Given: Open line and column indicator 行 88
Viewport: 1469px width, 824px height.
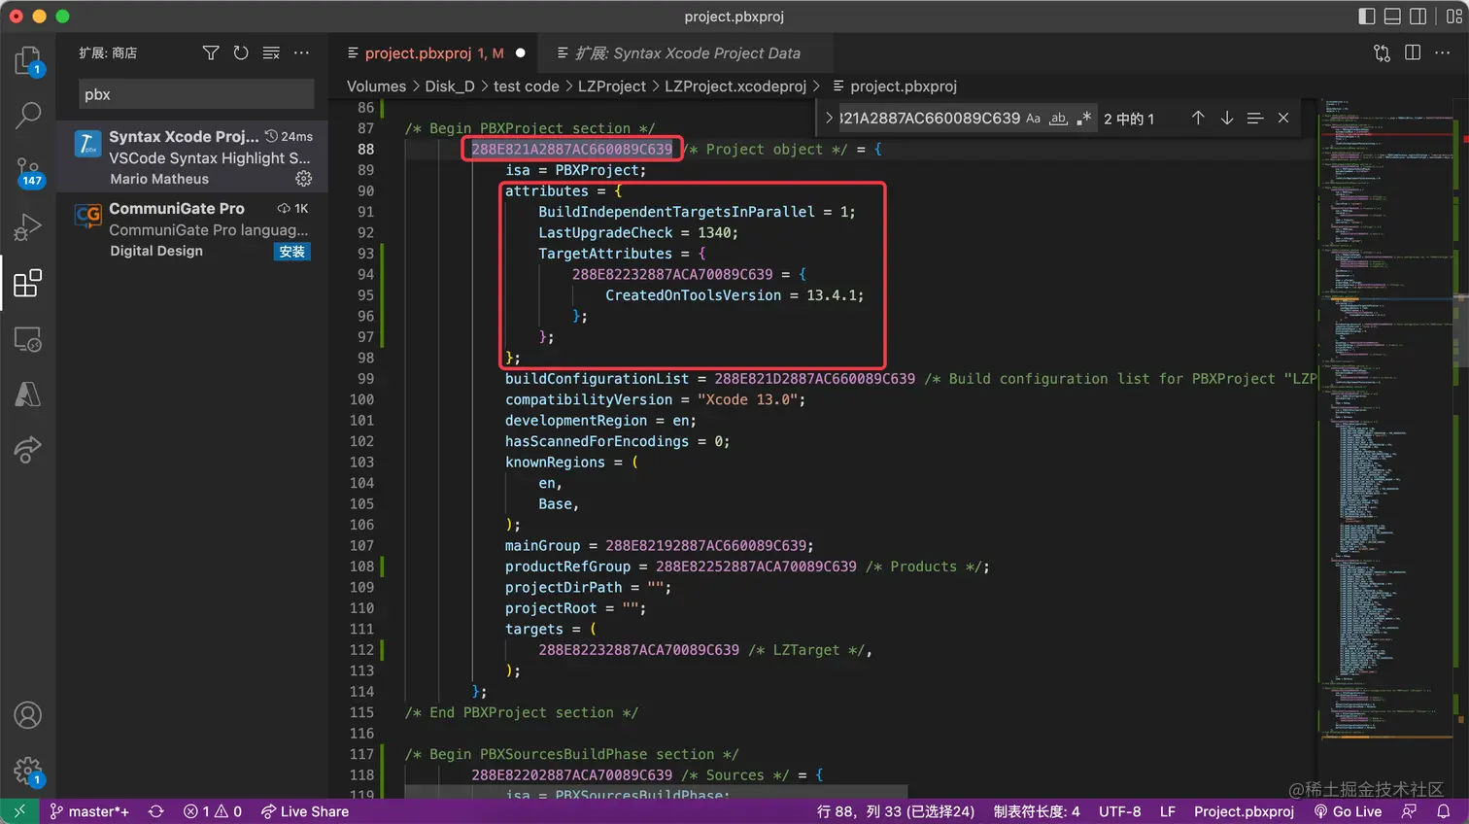Looking at the screenshot, I should (x=895, y=811).
